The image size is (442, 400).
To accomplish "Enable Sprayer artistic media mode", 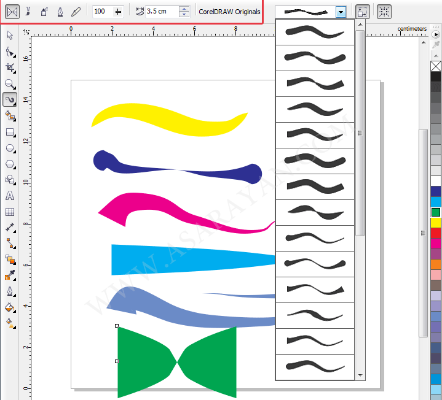I will pos(44,11).
